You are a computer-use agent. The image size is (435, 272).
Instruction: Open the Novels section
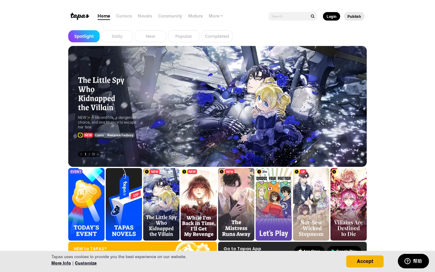tap(145, 16)
